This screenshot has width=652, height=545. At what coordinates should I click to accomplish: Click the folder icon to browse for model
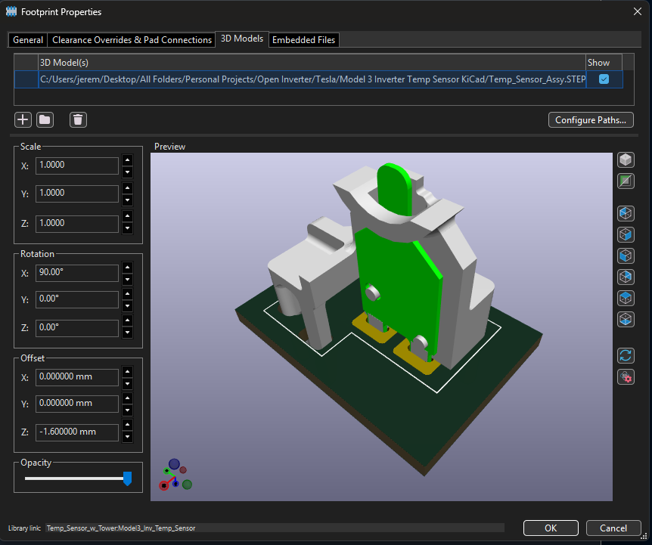[x=45, y=119]
